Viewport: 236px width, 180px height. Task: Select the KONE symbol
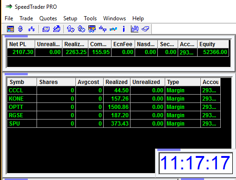(16, 99)
